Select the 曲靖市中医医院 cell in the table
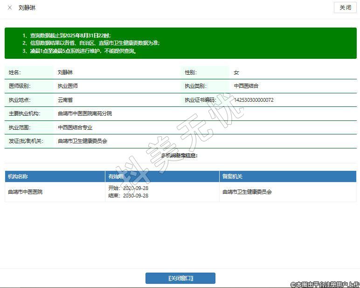This screenshot has width=360, height=288. click(25, 192)
